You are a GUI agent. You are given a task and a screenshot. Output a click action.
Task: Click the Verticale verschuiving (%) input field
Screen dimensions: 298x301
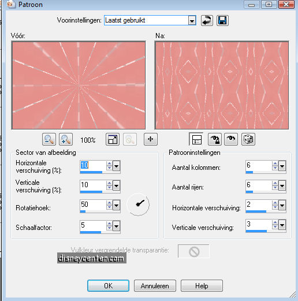point(93,185)
